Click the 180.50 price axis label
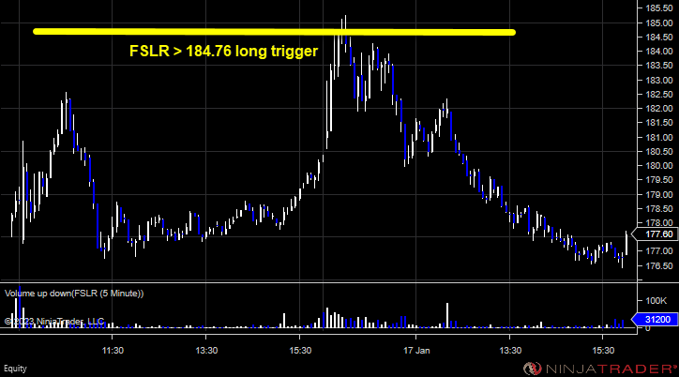 (x=659, y=152)
